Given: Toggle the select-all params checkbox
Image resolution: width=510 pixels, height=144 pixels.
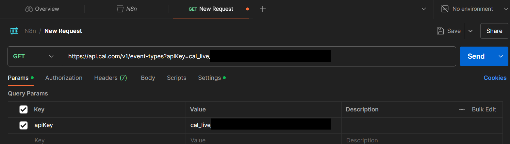Looking at the screenshot, I should tap(24, 109).
